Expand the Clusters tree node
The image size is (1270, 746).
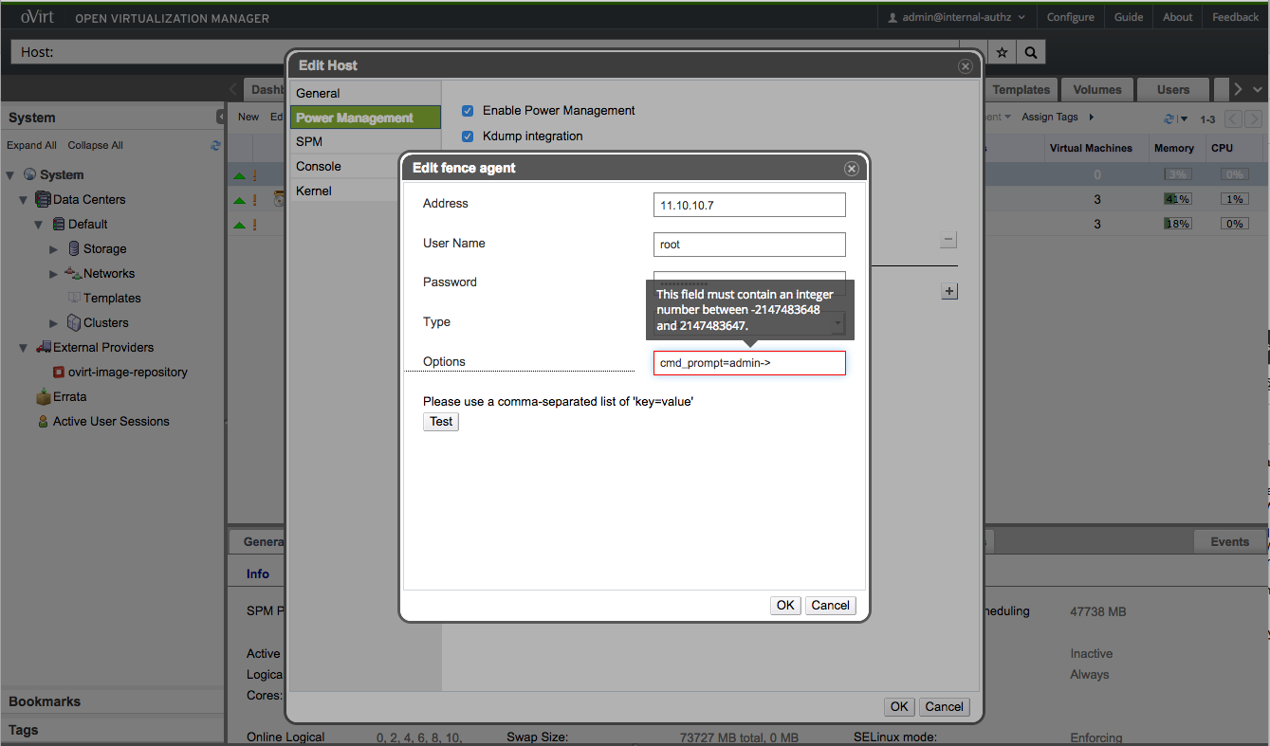click(54, 323)
